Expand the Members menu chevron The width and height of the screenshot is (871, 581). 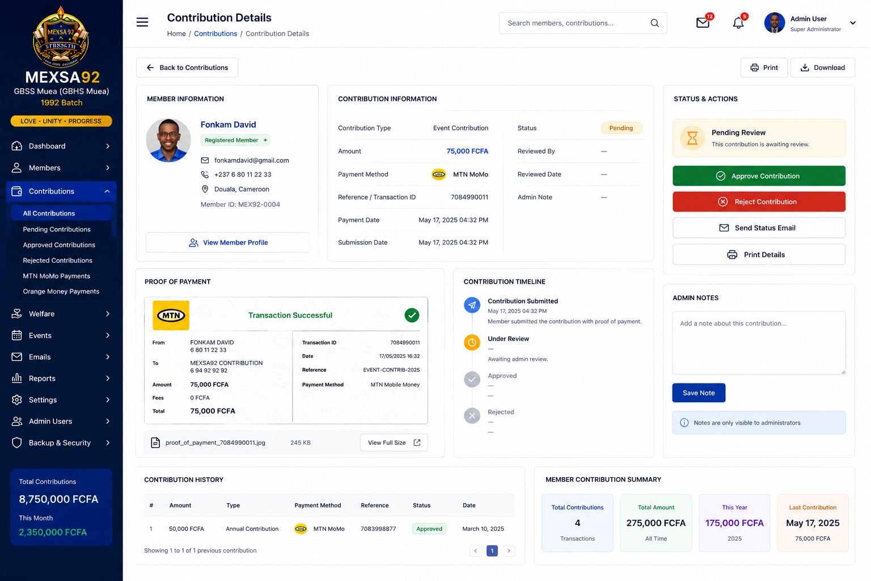107,167
